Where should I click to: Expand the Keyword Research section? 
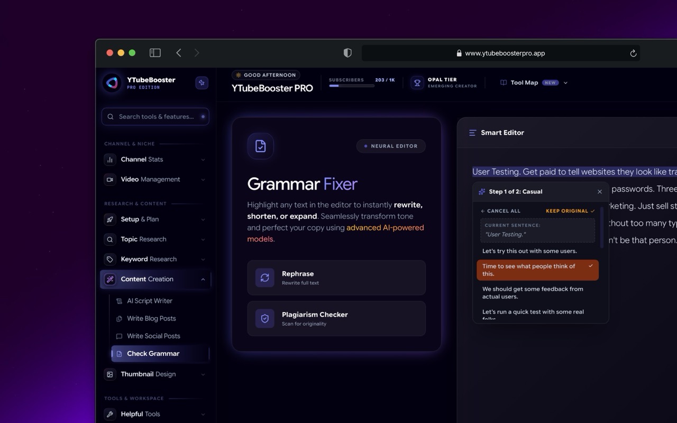pos(203,260)
